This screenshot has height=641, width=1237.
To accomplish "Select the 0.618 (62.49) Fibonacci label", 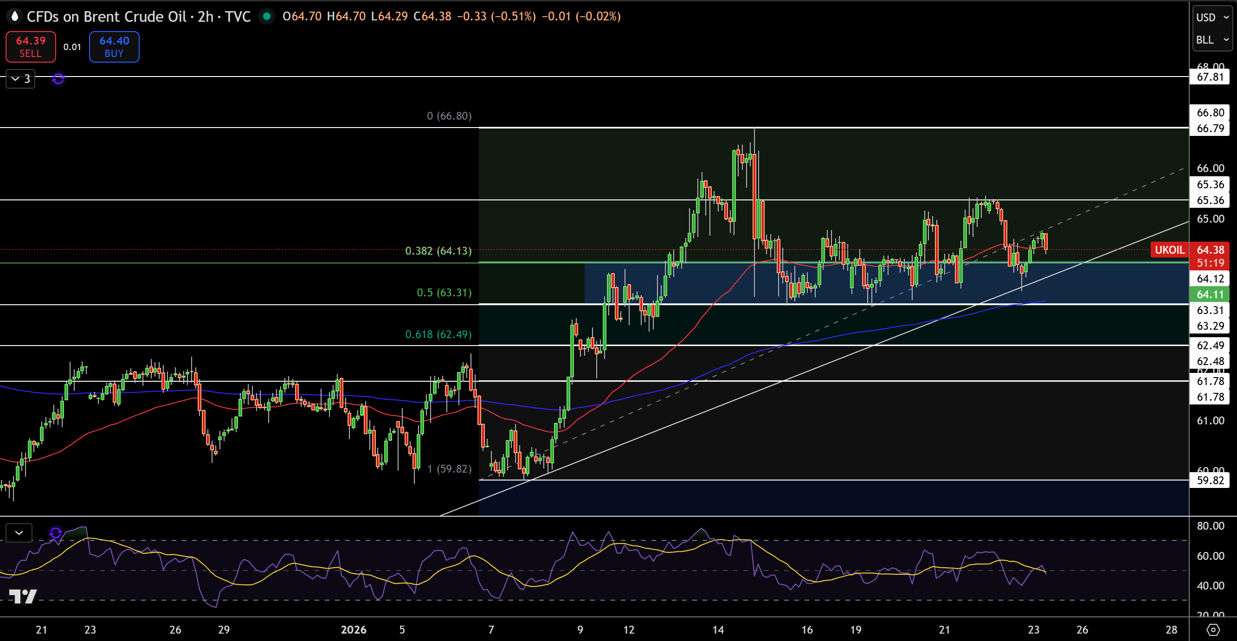I will (438, 334).
